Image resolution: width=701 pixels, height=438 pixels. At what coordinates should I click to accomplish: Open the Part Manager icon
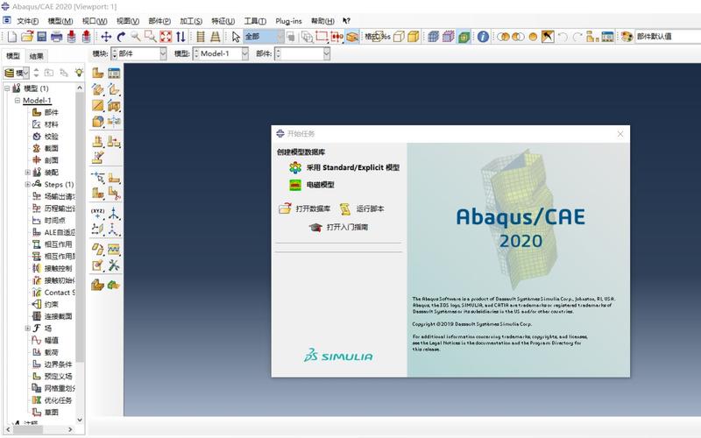(x=114, y=73)
